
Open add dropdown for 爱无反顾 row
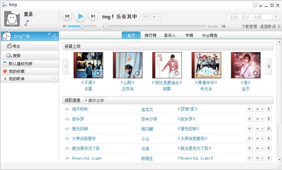coord(262,129)
